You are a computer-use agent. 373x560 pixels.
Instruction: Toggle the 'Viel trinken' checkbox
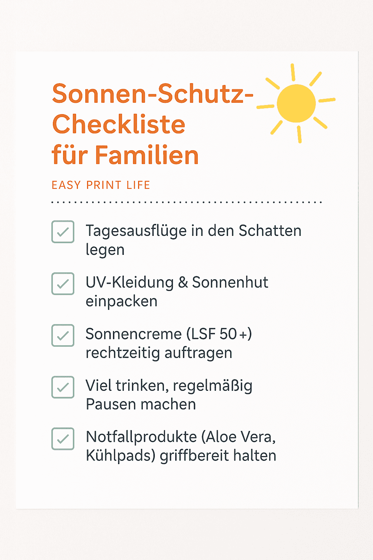(x=63, y=387)
